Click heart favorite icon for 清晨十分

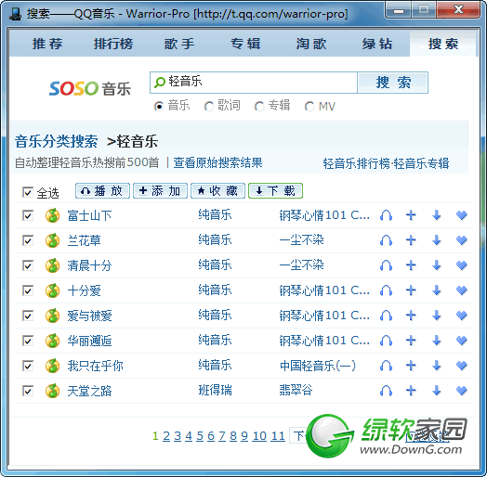(x=462, y=265)
